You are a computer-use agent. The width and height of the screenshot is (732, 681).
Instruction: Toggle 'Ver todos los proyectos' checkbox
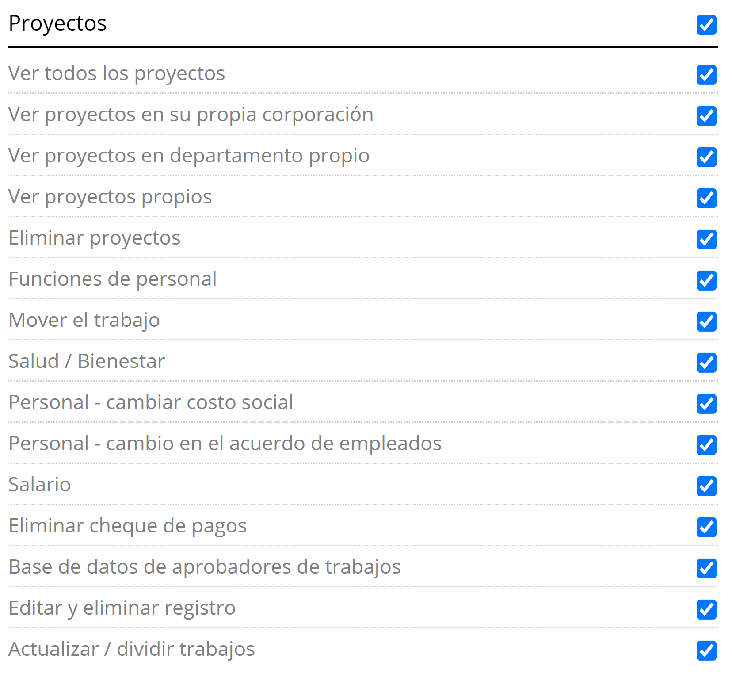(x=706, y=75)
